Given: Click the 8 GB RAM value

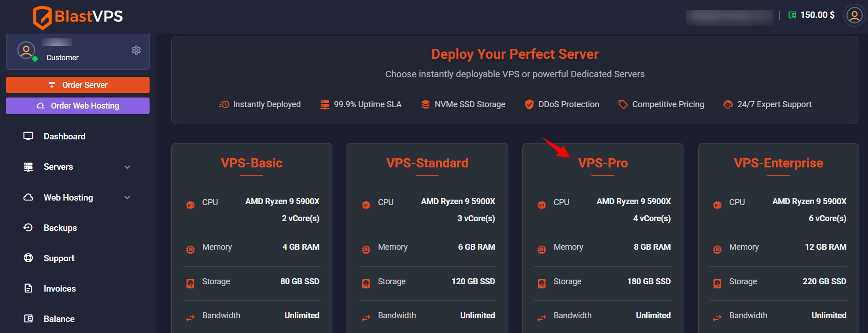Looking at the screenshot, I should point(652,247).
